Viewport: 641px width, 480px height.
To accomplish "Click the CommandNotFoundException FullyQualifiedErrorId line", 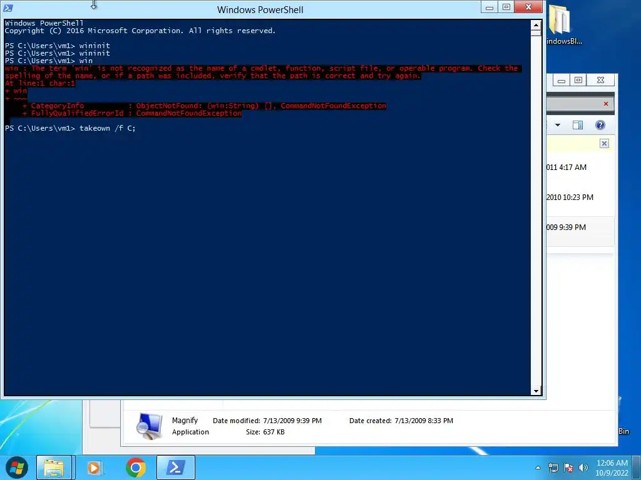I will point(133,114).
